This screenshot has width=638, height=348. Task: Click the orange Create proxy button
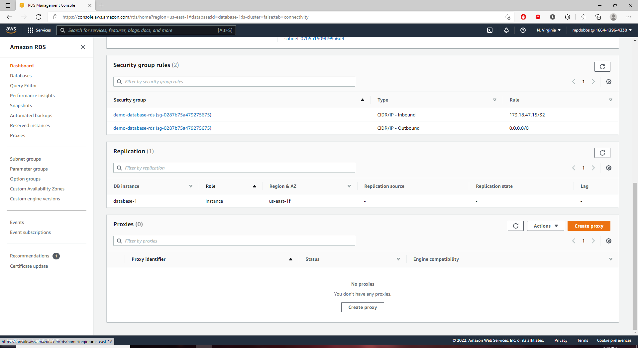click(589, 226)
